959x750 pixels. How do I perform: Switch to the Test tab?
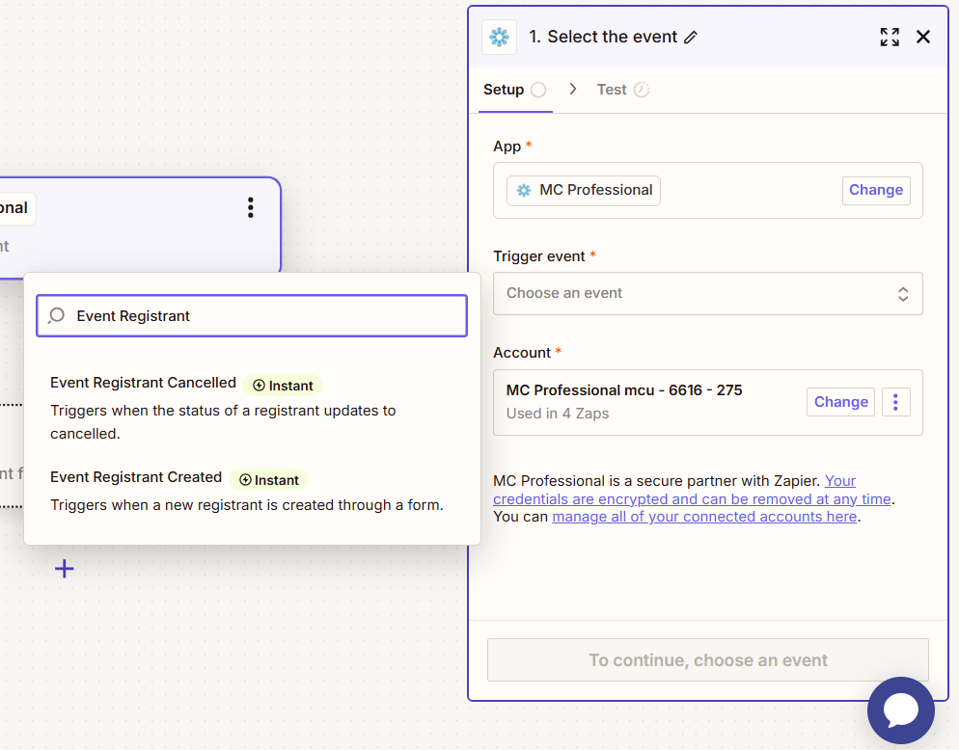click(x=623, y=90)
